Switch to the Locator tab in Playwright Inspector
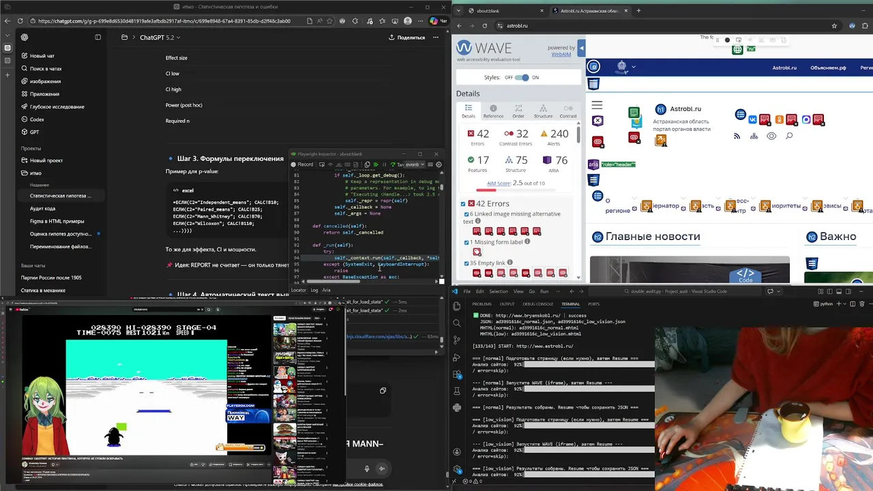 299,290
